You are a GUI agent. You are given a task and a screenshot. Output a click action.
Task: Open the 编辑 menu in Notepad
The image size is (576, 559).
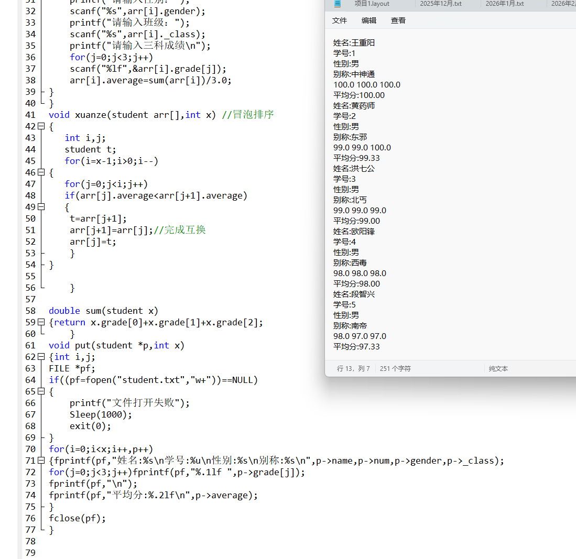(369, 20)
